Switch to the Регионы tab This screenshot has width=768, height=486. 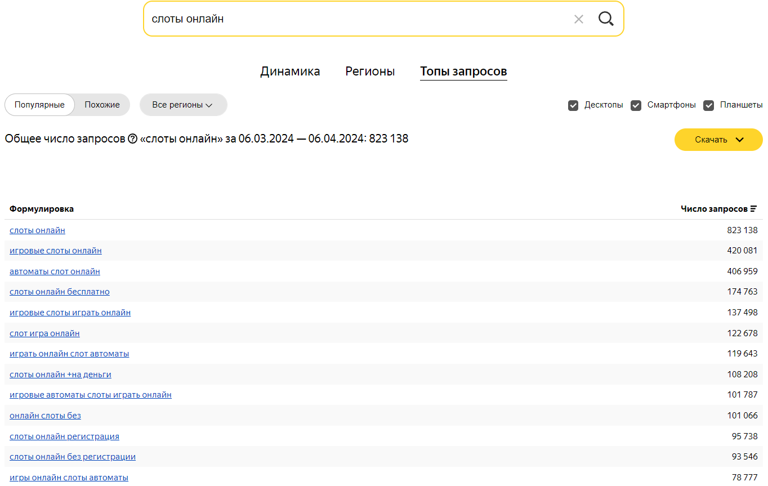point(370,72)
